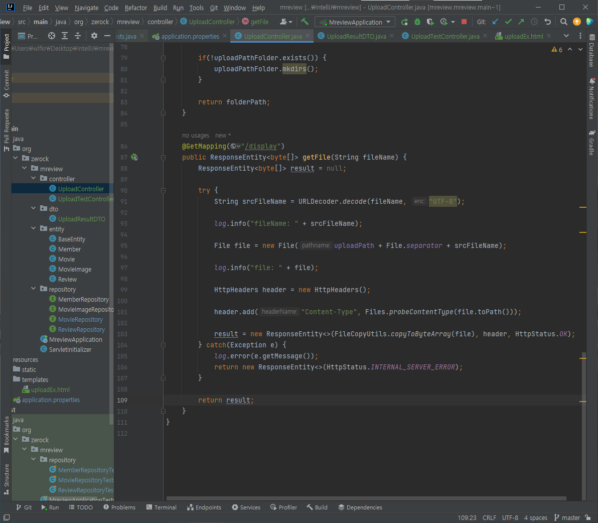Switch to application.properties tab

click(x=190, y=36)
